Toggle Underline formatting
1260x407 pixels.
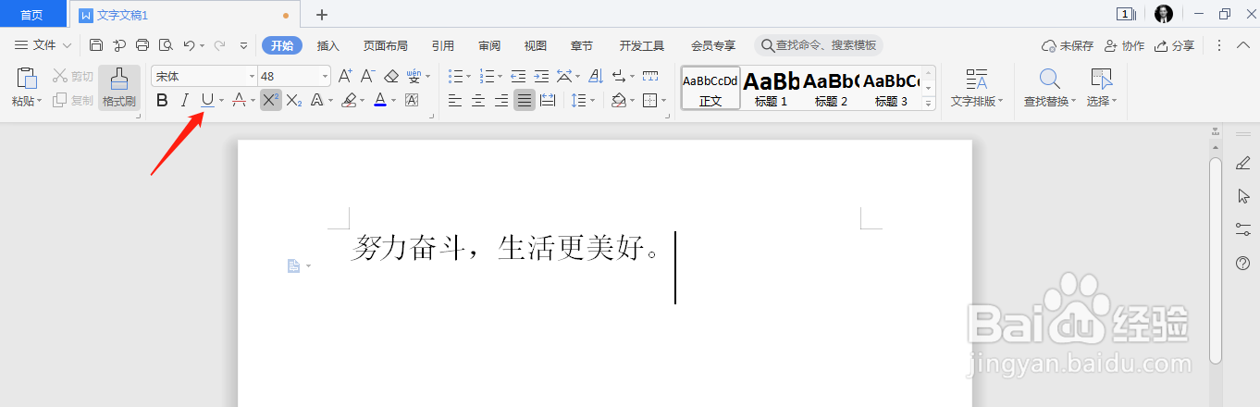click(x=207, y=100)
